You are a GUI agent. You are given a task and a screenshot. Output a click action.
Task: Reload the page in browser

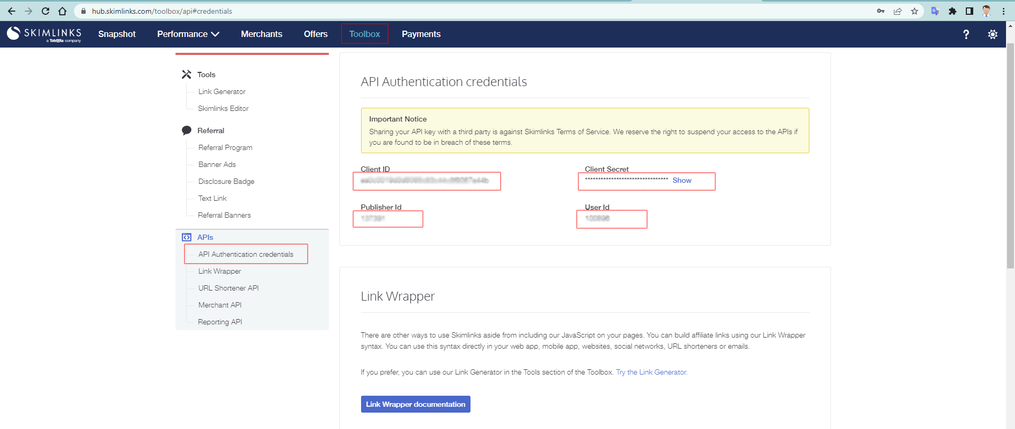tap(45, 11)
